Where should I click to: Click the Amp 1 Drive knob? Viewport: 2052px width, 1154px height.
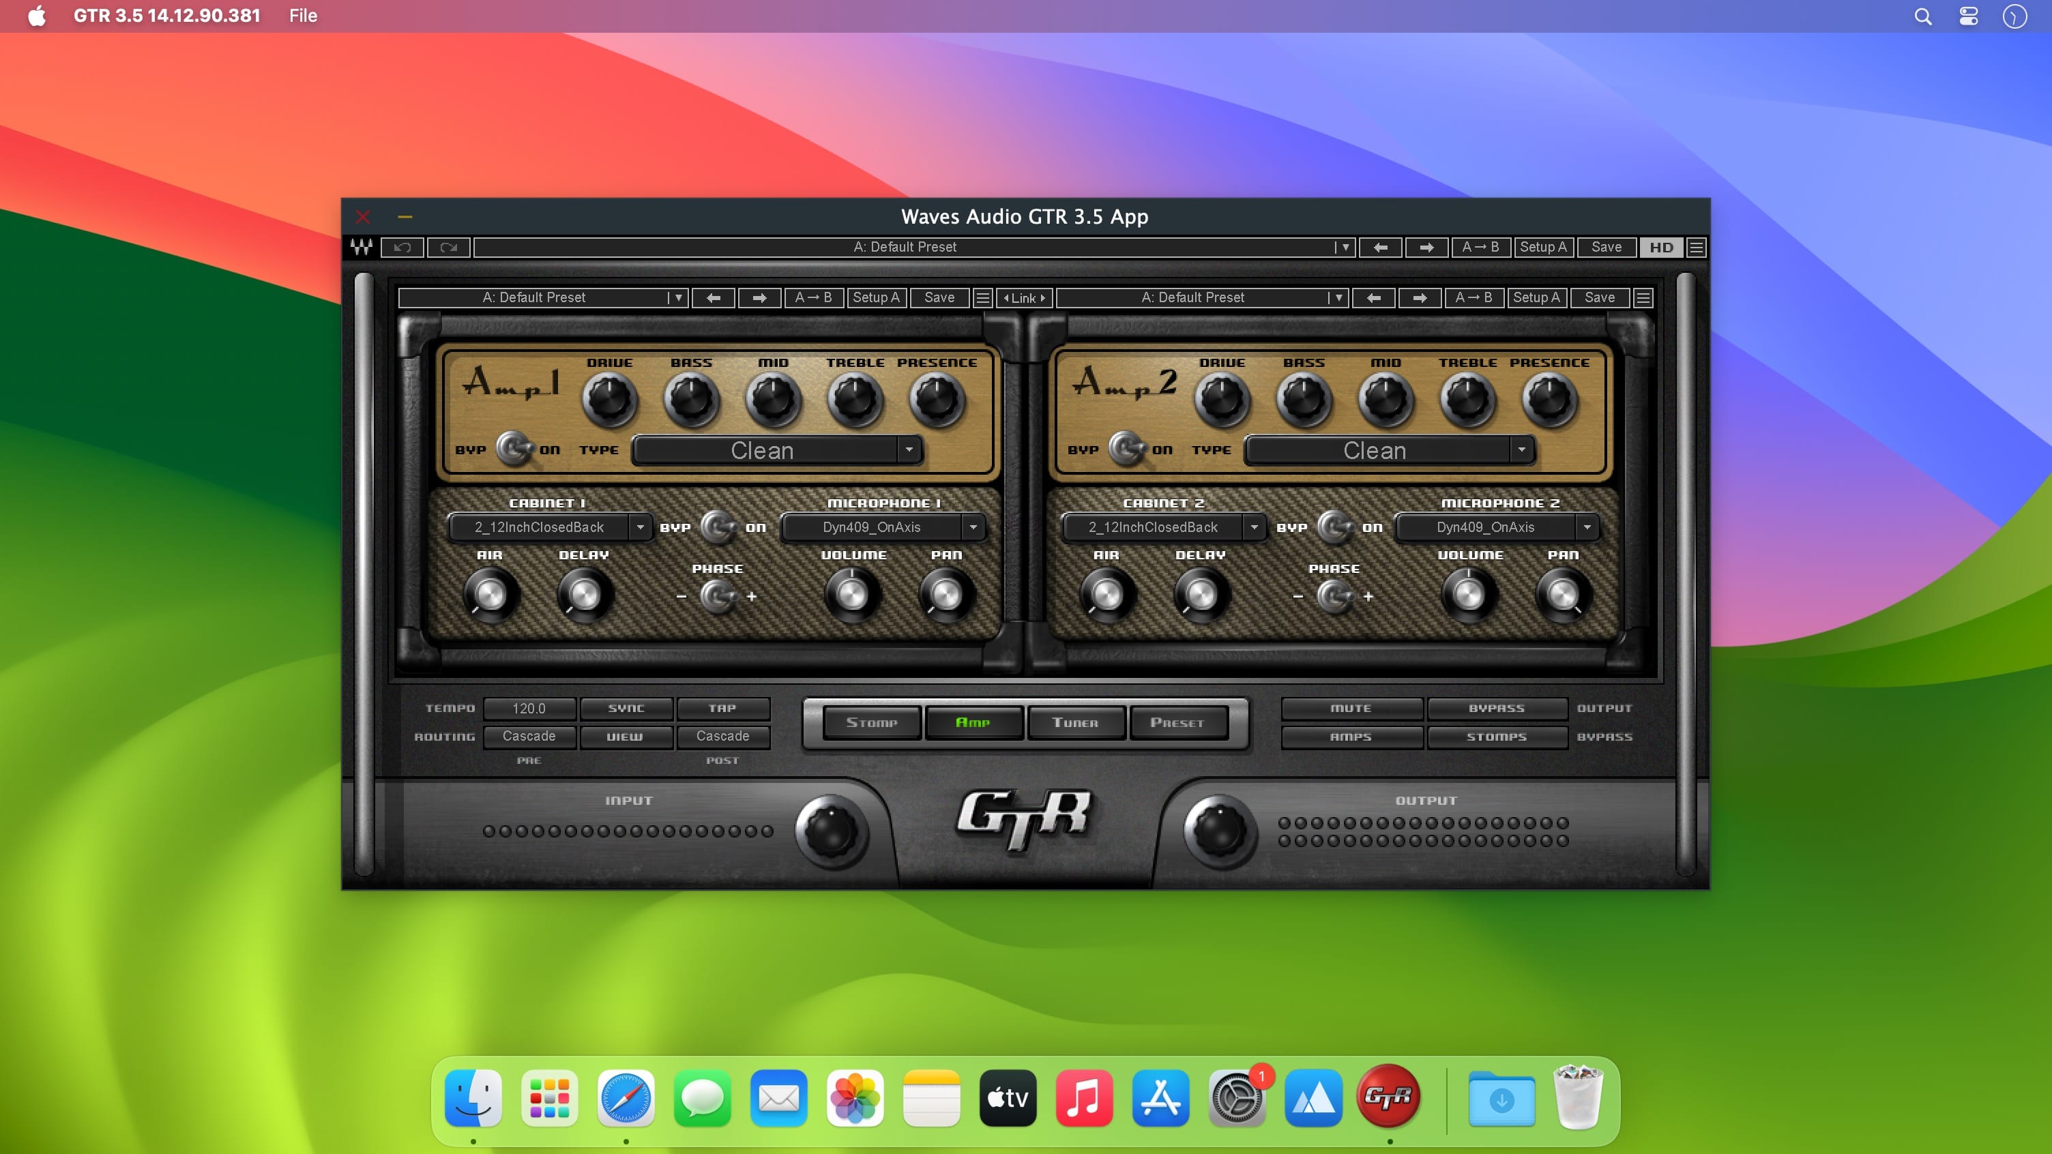[x=609, y=399]
